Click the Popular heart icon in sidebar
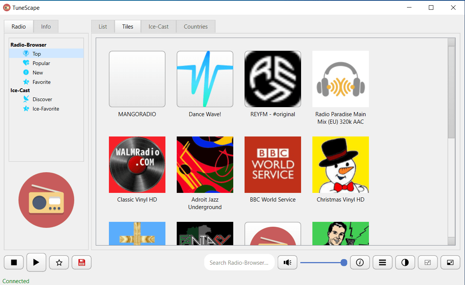465x285 pixels. 26,63
